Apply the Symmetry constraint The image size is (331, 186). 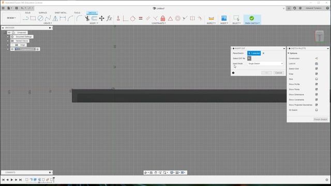coord(192,19)
